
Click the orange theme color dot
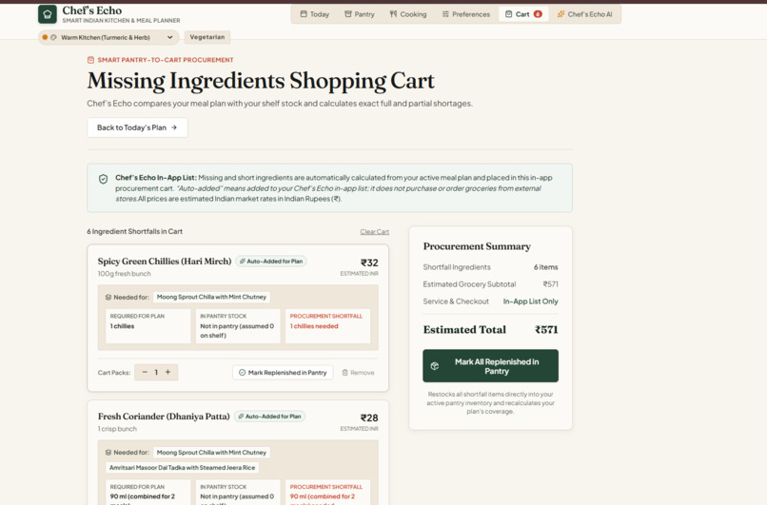pyautogui.click(x=45, y=37)
